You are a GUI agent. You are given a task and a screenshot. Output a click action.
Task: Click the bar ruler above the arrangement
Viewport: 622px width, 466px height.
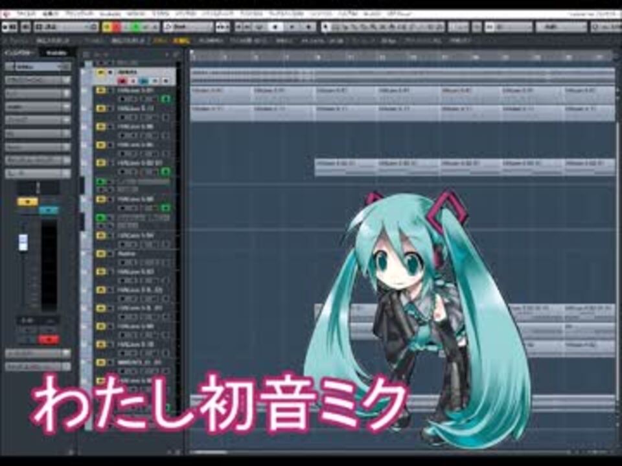402,57
